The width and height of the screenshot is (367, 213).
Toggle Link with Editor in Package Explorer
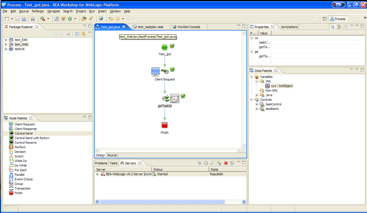(83, 34)
